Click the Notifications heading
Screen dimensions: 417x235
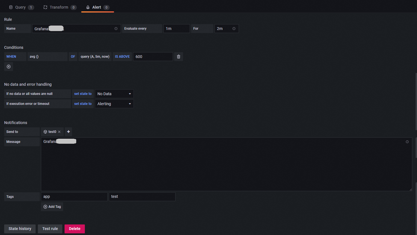coord(16,123)
